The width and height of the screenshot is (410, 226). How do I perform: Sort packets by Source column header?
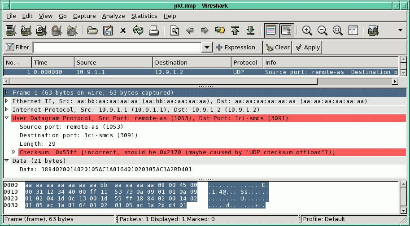[113, 63]
